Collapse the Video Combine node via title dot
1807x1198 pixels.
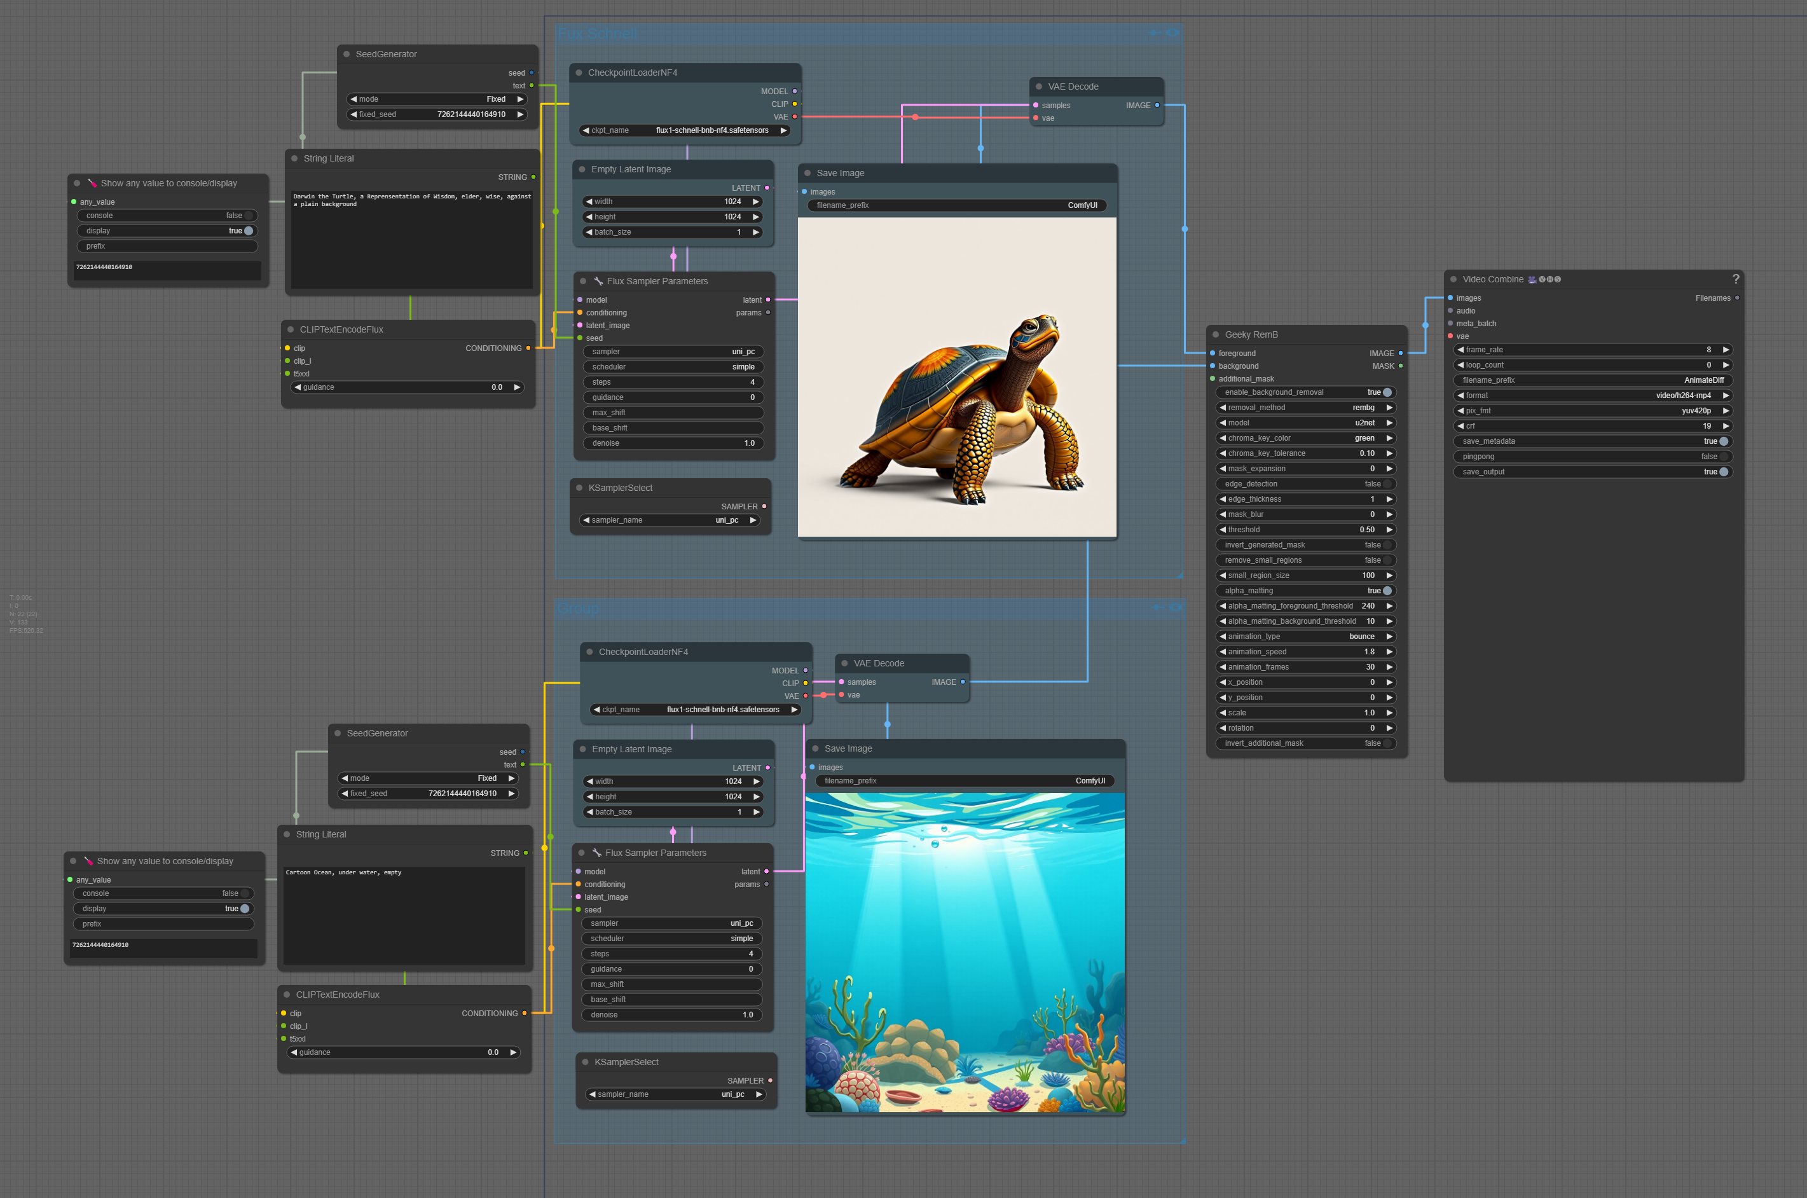tap(1453, 279)
